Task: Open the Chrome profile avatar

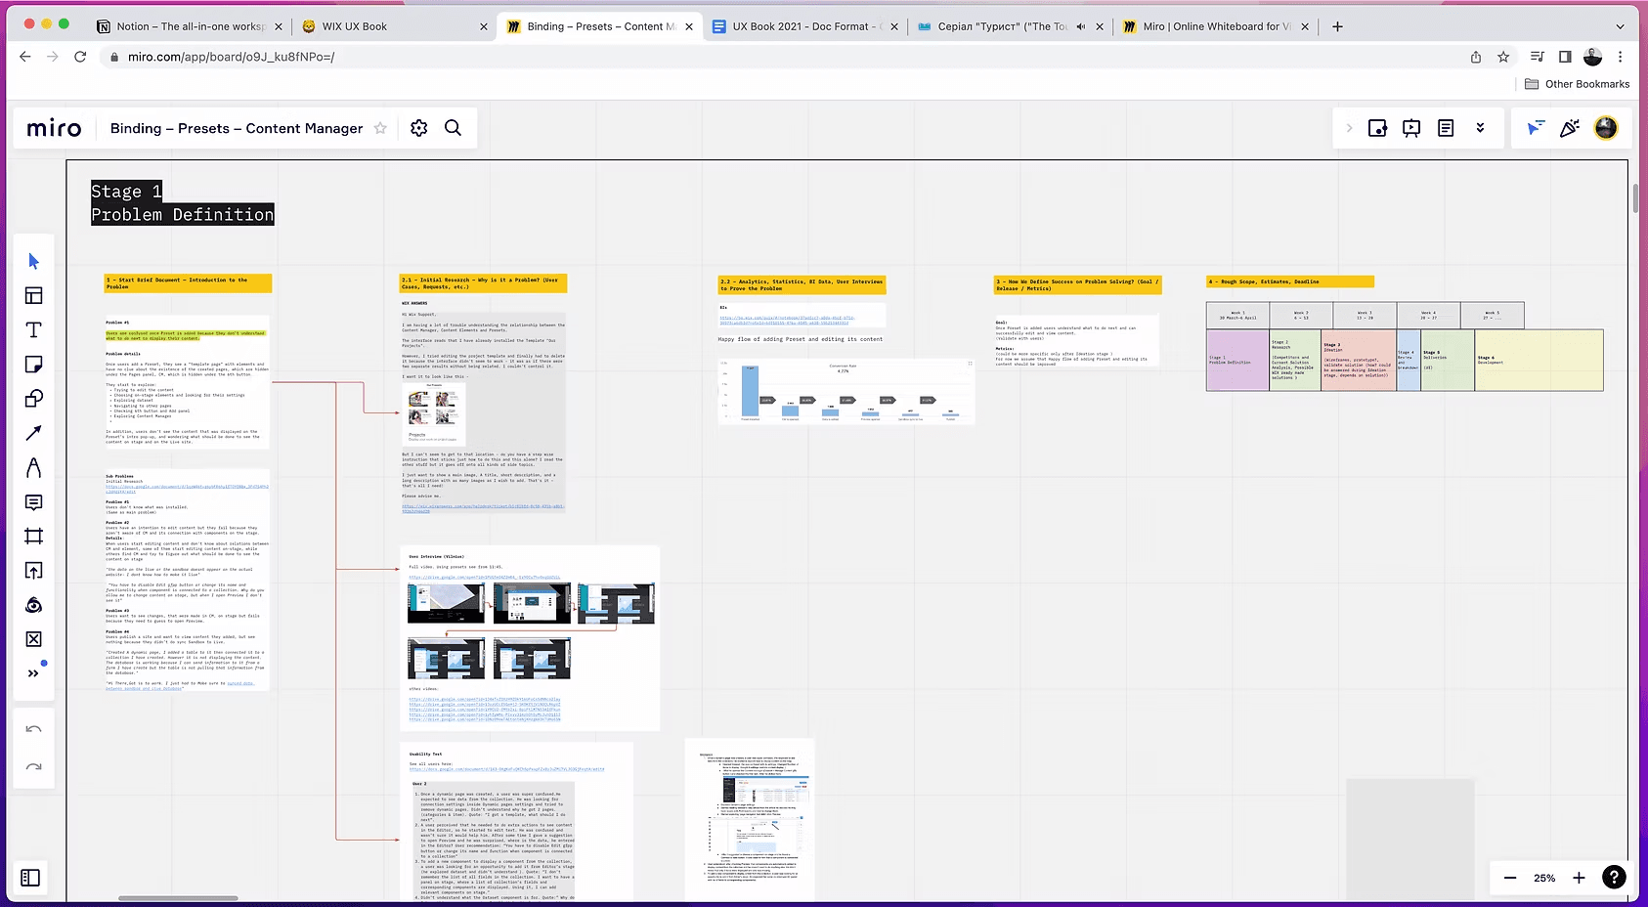Action: 1592,57
